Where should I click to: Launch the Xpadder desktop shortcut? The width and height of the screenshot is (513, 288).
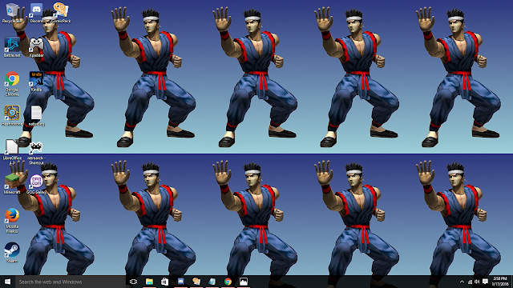pos(36,47)
